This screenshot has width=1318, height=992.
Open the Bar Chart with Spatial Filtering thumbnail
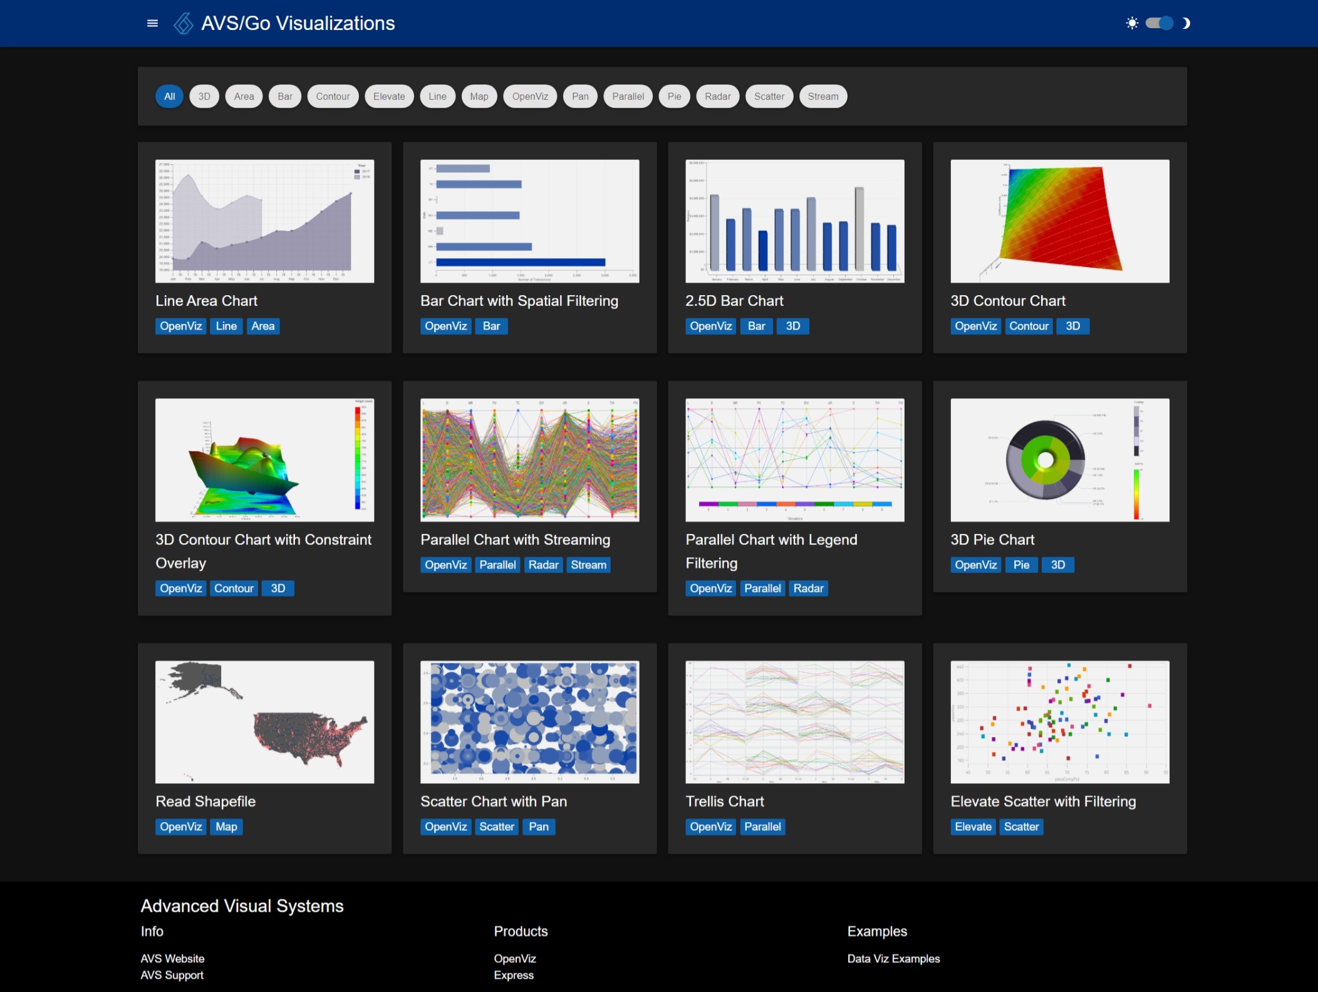pos(529,221)
